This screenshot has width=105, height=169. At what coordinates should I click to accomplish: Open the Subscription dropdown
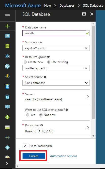[x=56, y=48]
